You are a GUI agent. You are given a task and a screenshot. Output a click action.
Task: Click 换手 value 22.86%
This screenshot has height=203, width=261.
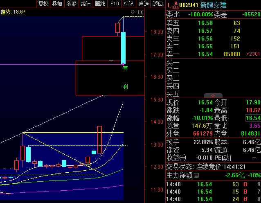tap(203, 142)
